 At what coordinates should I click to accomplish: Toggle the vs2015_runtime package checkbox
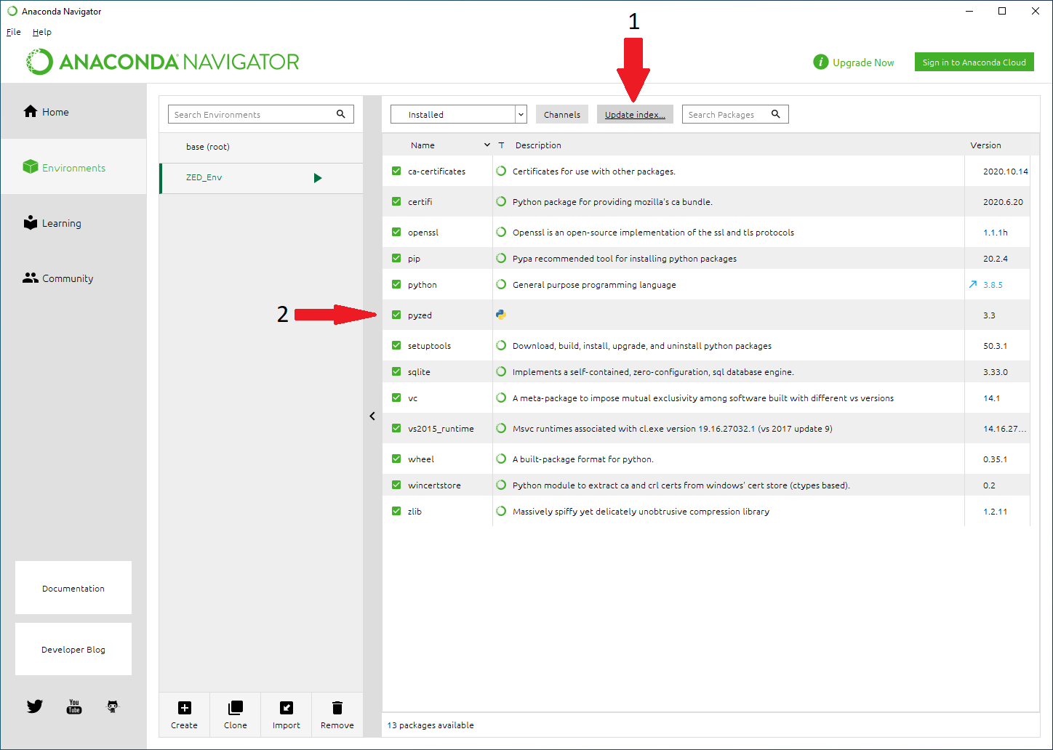pyautogui.click(x=396, y=429)
